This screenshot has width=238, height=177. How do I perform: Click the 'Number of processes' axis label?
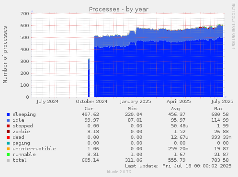[5, 55]
